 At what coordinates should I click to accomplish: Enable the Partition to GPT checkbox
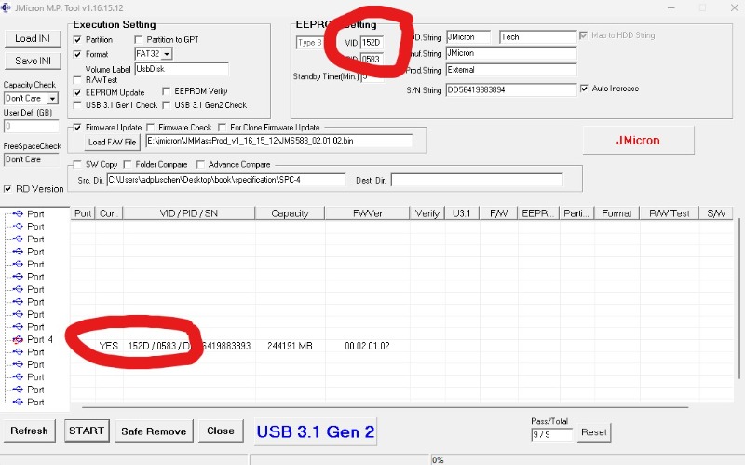click(x=140, y=40)
